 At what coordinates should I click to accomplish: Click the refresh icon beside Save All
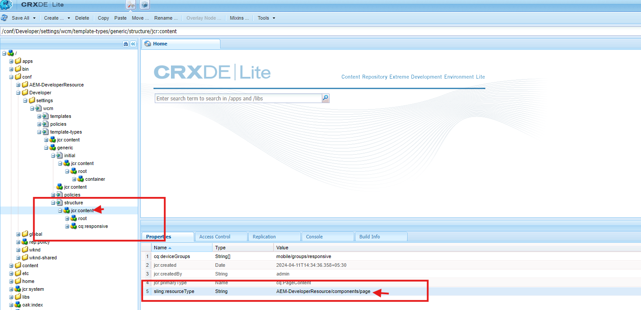point(4,18)
